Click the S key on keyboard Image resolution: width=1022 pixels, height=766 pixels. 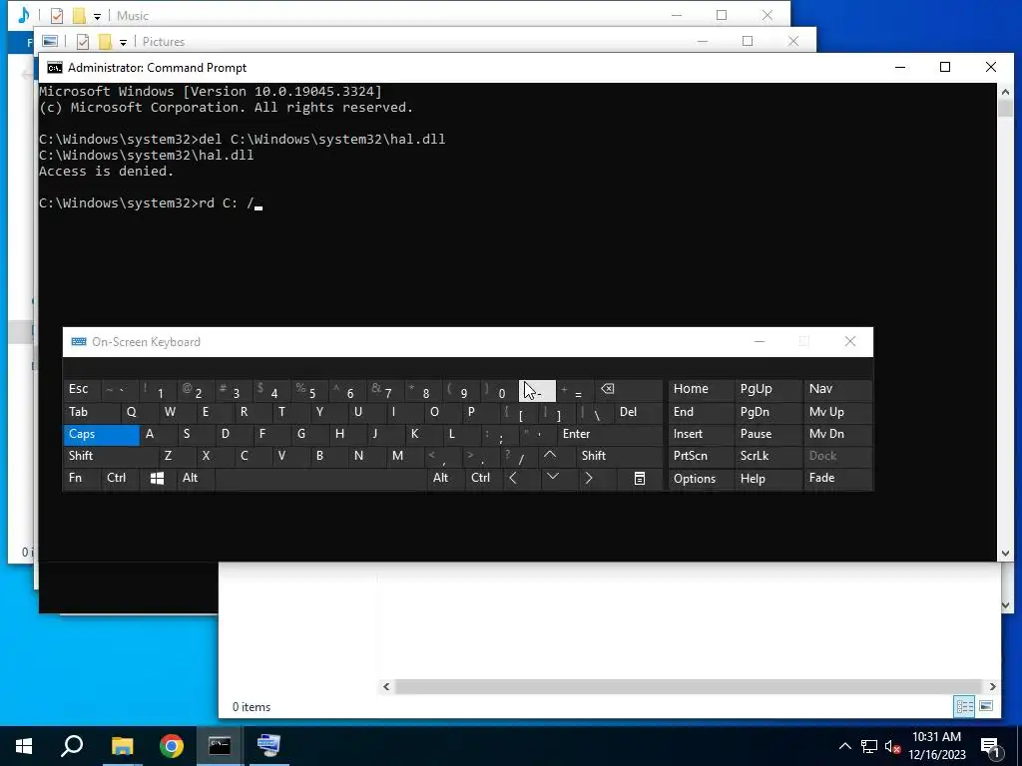[x=196, y=435]
